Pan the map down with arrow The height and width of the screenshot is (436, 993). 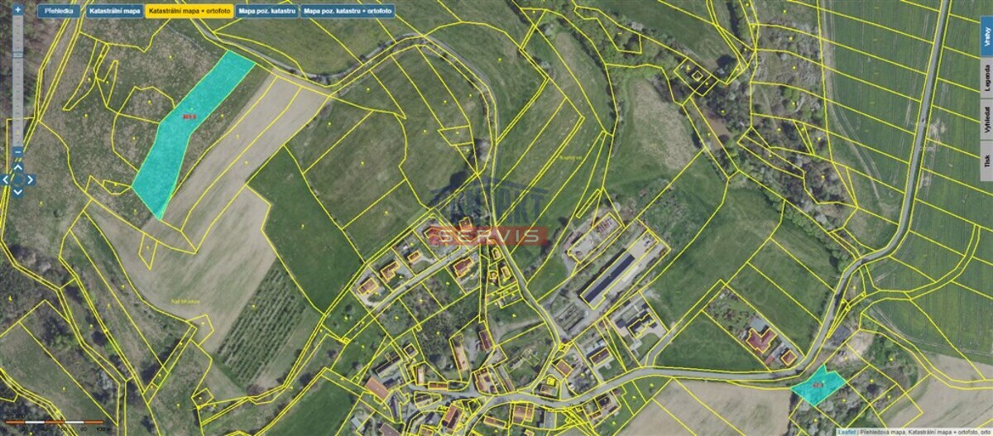17,192
